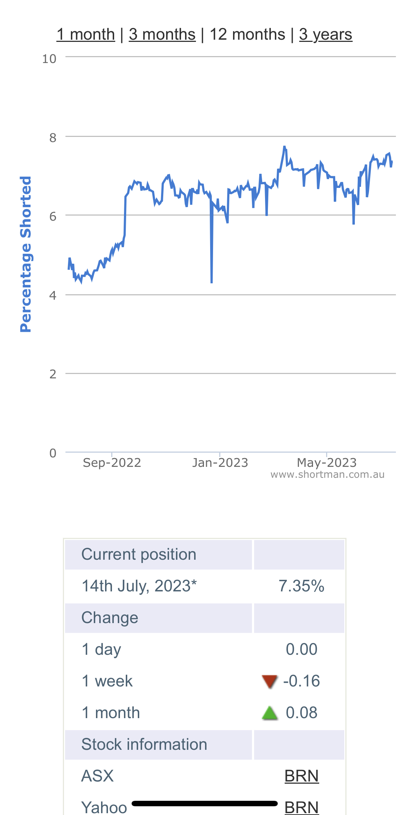Switch chart to 1 month range
409x815 pixels.
[x=86, y=35]
